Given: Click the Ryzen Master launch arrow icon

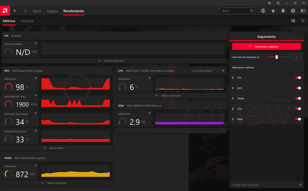Looking at the screenshot, I should (223, 71).
